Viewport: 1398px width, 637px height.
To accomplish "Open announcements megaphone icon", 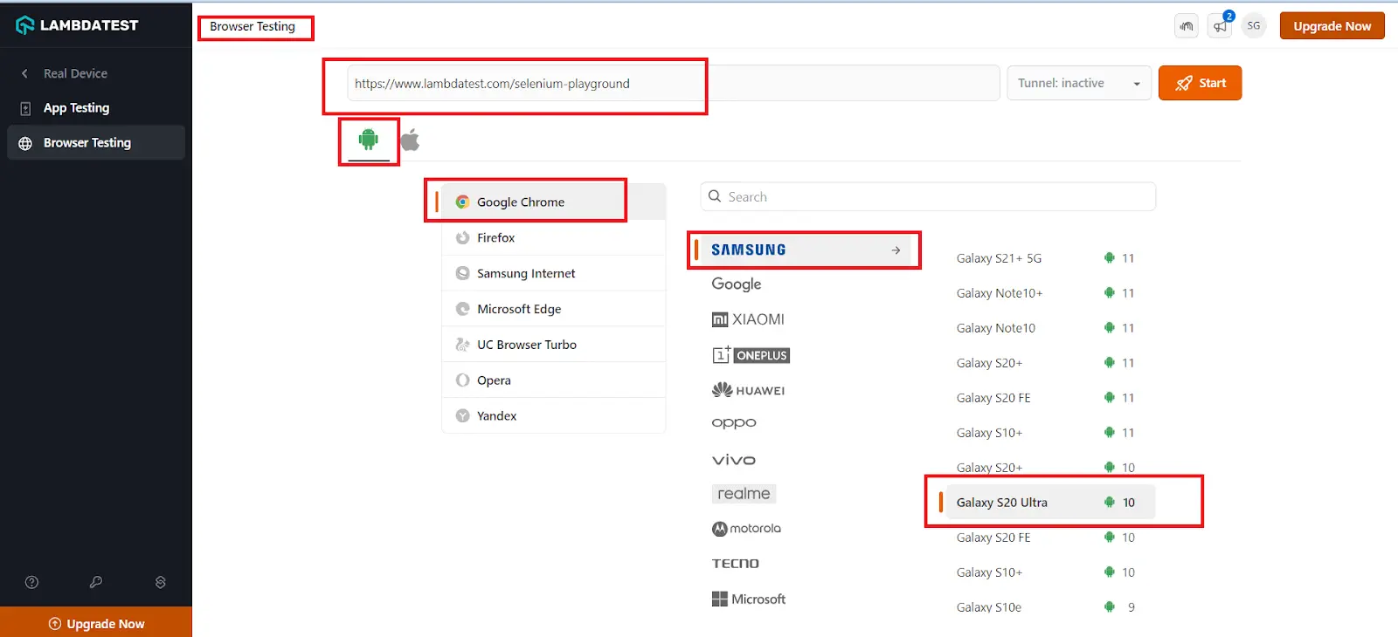I will [x=1220, y=26].
